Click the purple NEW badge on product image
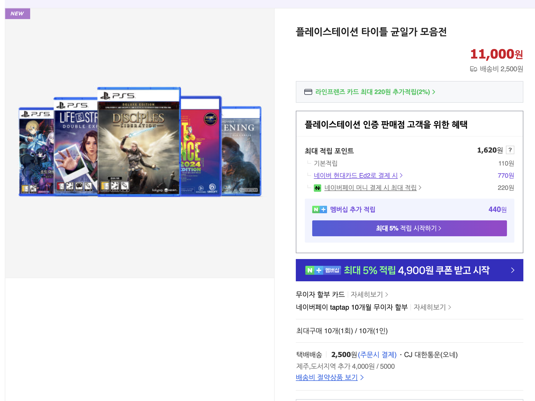 (17, 14)
